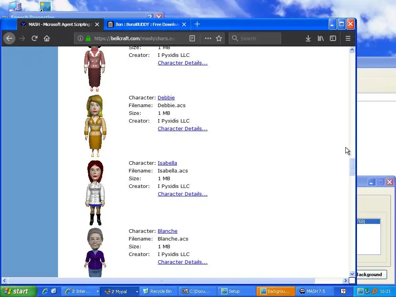Image resolution: width=396 pixels, height=297 pixels.
Task: Reload the current page
Action: pyautogui.click(x=34, y=38)
